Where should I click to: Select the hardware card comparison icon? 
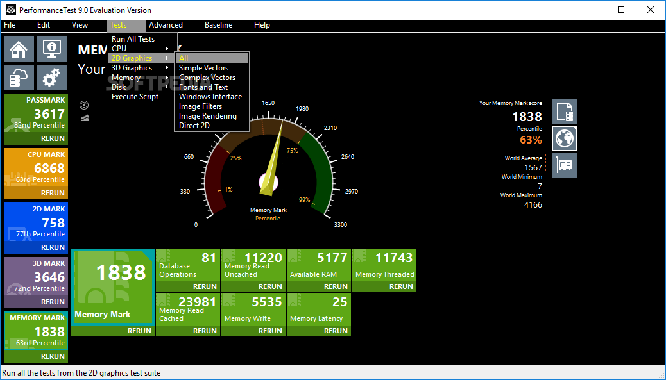pos(565,165)
